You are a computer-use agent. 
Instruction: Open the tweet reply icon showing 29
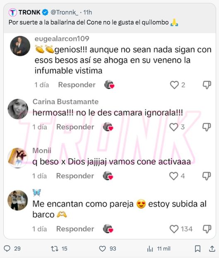click(7, 248)
